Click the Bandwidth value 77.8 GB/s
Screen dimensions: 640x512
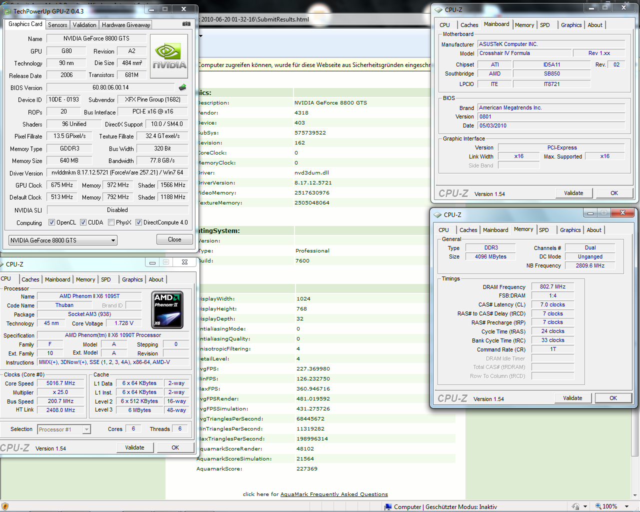[162, 160]
